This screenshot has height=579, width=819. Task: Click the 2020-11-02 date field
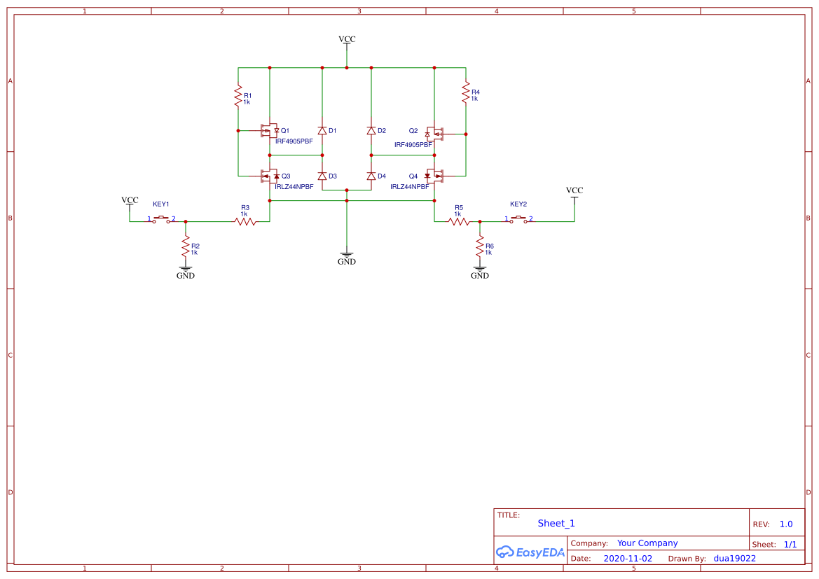(x=628, y=558)
